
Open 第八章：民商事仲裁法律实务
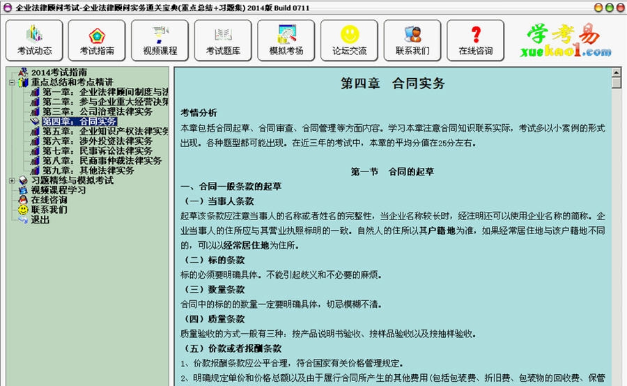pos(102,160)
